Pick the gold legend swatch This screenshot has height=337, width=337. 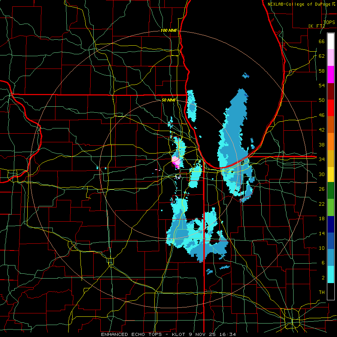(331, 158)
